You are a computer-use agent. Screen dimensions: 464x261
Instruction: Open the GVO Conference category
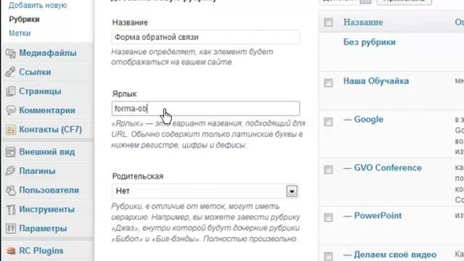[x=388, y=167]
